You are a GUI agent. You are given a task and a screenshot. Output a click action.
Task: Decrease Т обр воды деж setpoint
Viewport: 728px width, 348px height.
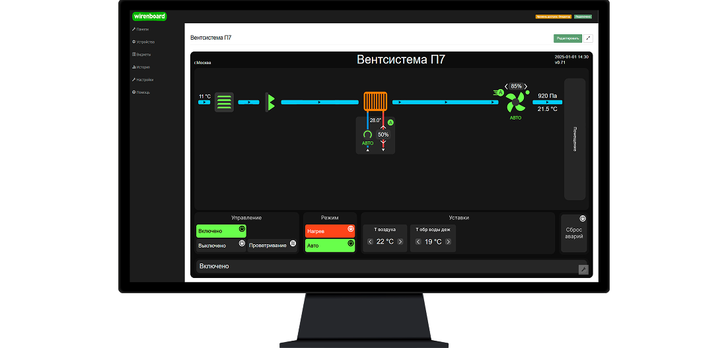pos(418,242)
